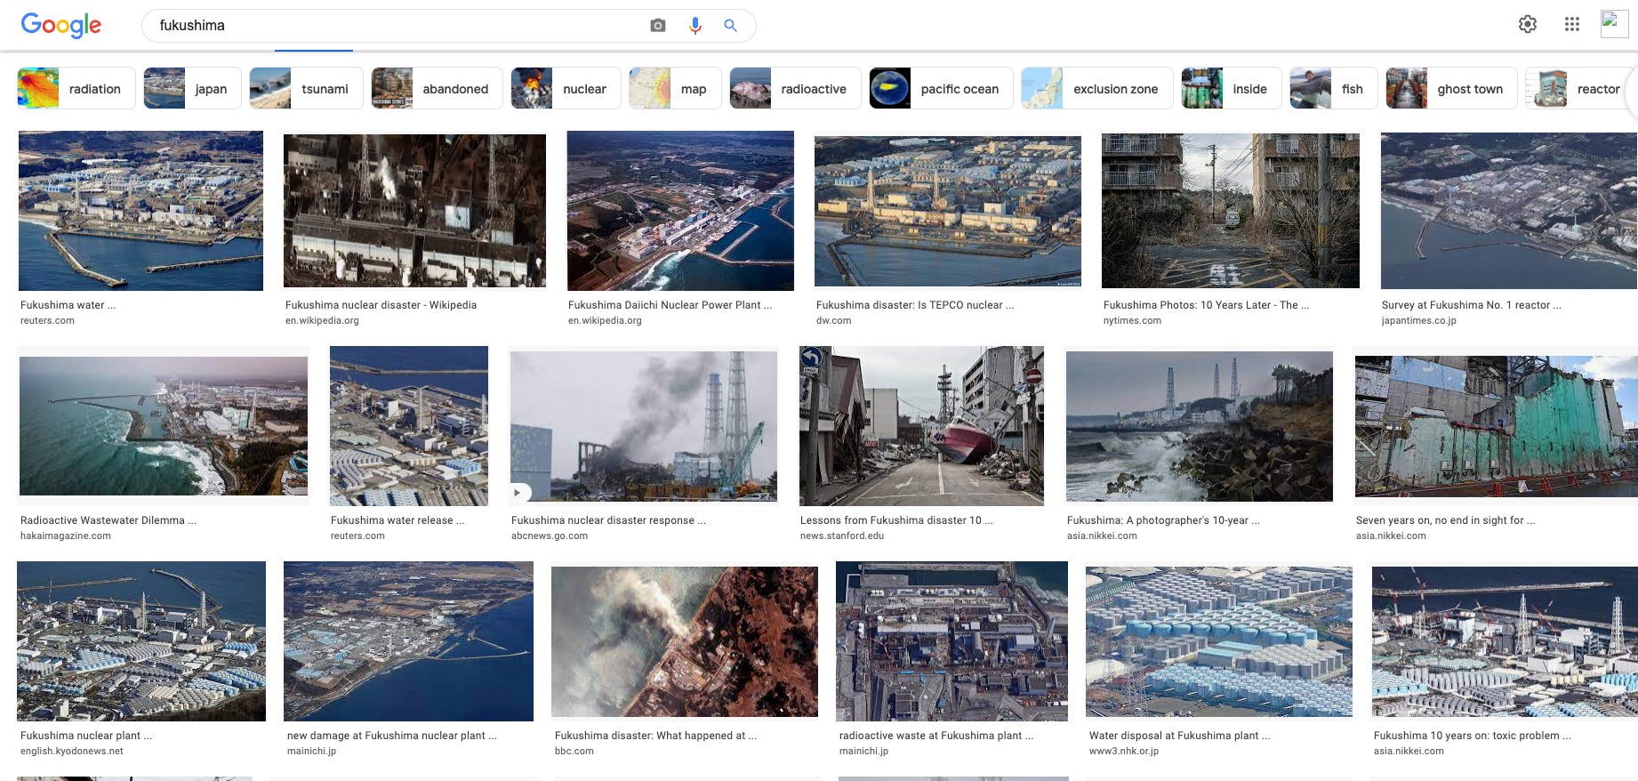Open Fukushima nuclear disaster Wikipedia link
1638x781 pixels.
[381, 305]
